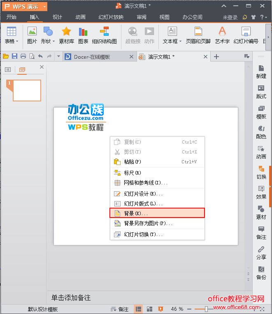Screen dimensions: 272x314
Task: Open 页眉和页脚 header and footer
Action: point(198,35)
